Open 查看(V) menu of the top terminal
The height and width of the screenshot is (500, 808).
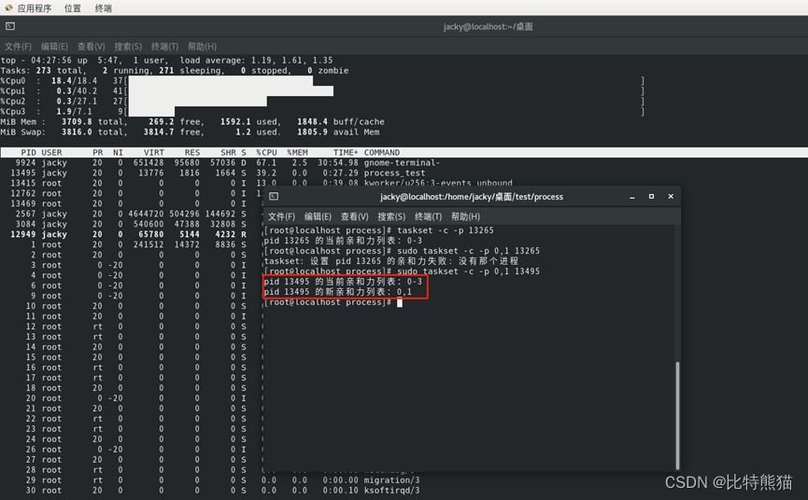(92, 47)
